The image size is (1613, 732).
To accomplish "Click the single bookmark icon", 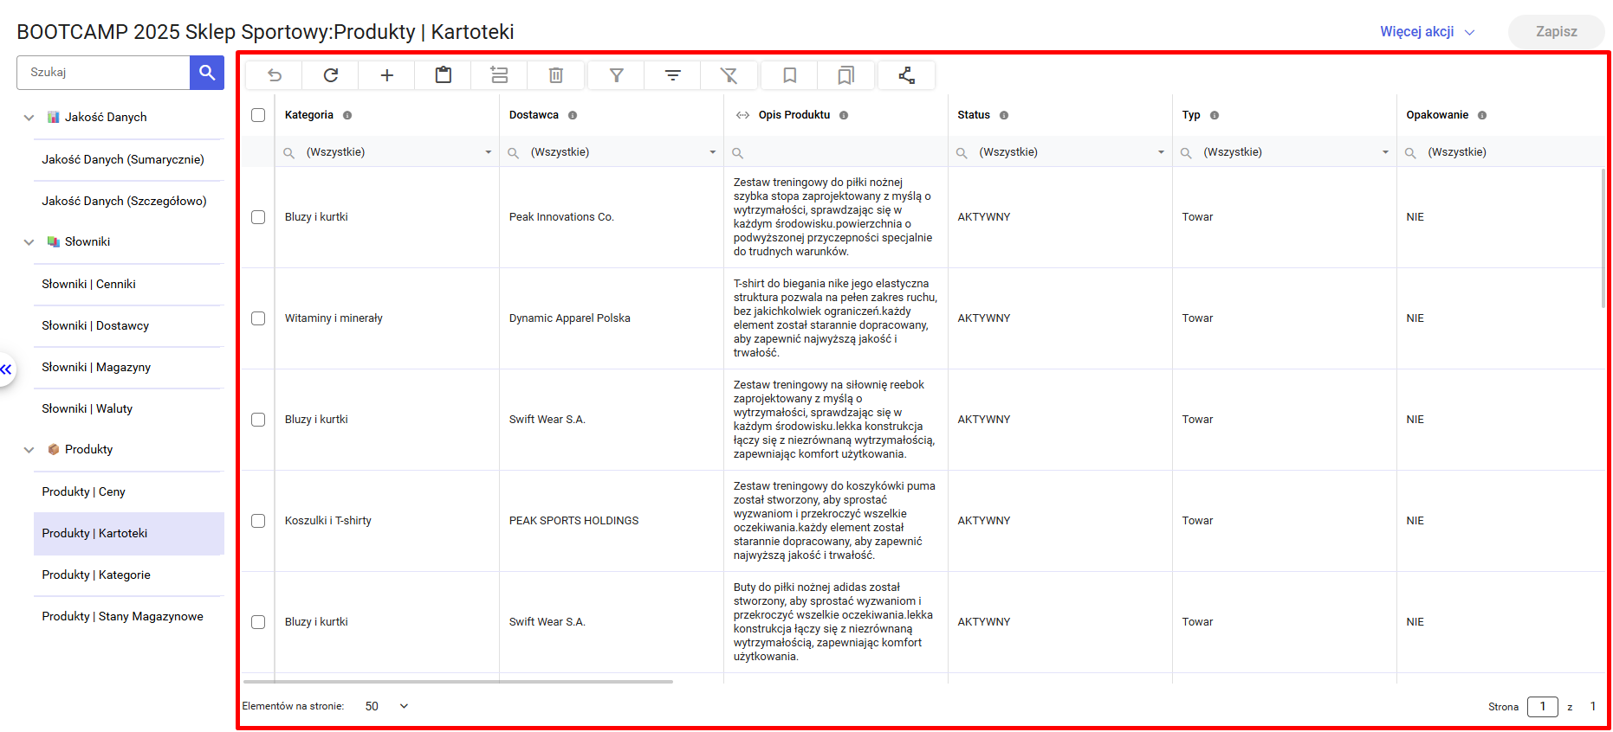I will pos(790,75).
